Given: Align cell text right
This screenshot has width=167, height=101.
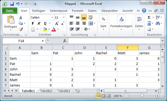Looking at the screenshot, I should (x=84, y=23).
